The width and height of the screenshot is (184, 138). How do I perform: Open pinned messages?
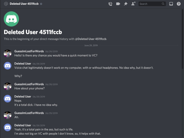point(125,4)
